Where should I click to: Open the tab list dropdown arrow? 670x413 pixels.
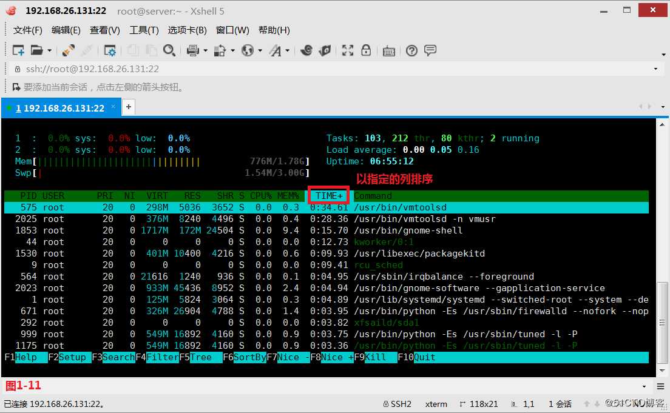click(663, 107)
